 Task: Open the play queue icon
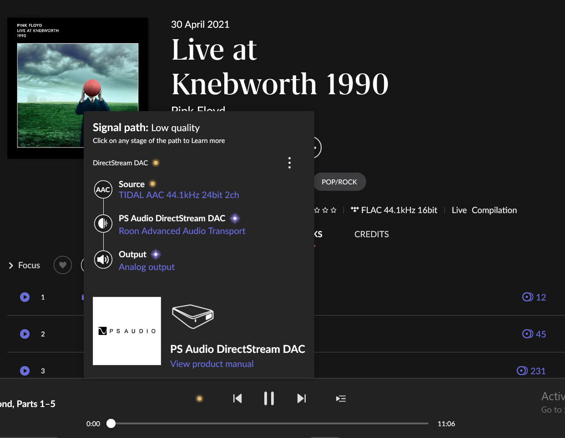pos(341,398)
